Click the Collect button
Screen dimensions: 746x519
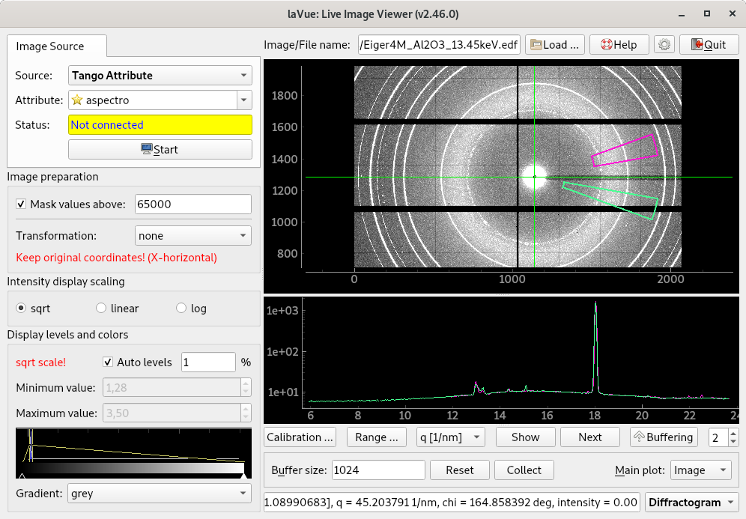point(524,470)
